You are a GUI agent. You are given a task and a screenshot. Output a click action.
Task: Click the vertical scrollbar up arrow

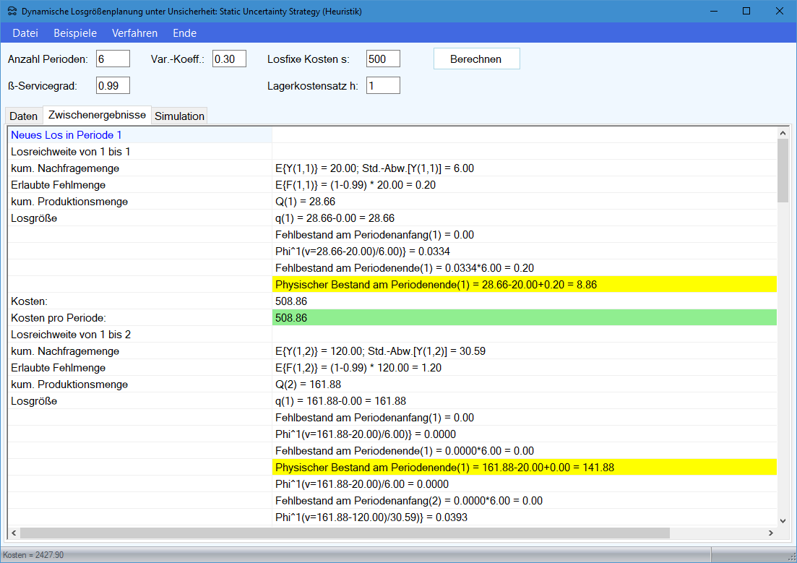pos(783,133)
